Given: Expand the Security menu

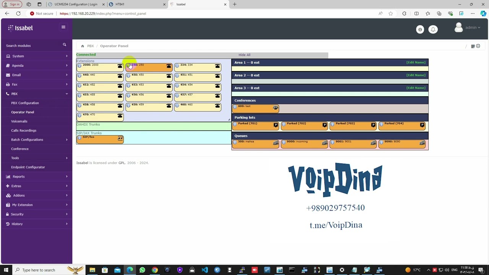Looking at the screenshot, I should (x=36, y=214).
